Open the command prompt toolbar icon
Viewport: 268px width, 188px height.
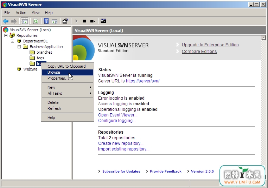[103, 21]
